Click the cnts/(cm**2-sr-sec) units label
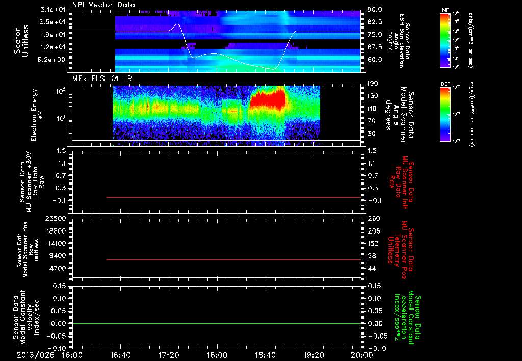Screen dimensions: 522x361 (471, 40)
